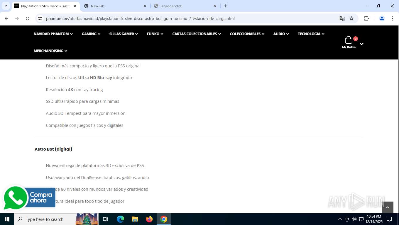The image size is (399, 225).
Task: Open the Chrome three-dot menu
Action: pos(393,18)
